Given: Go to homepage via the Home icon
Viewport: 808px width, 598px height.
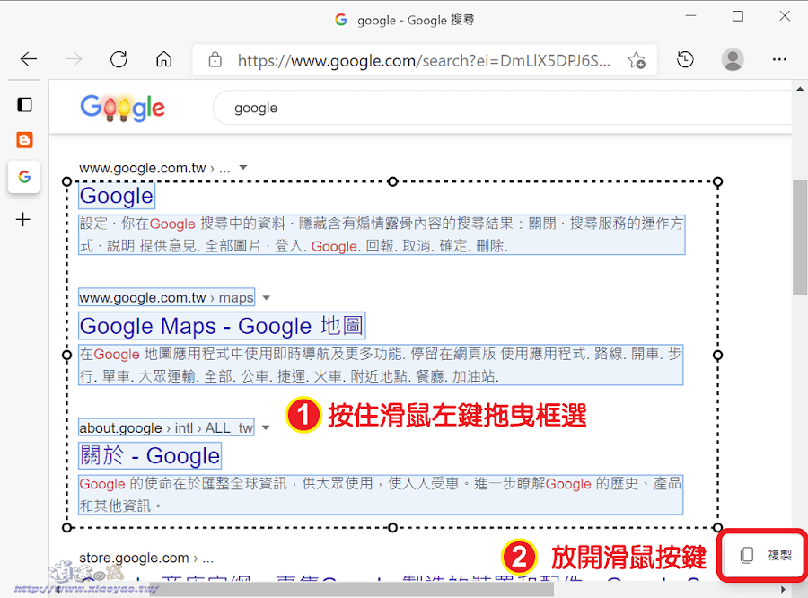Looking at the screenshot, I should tap(163, 59).
